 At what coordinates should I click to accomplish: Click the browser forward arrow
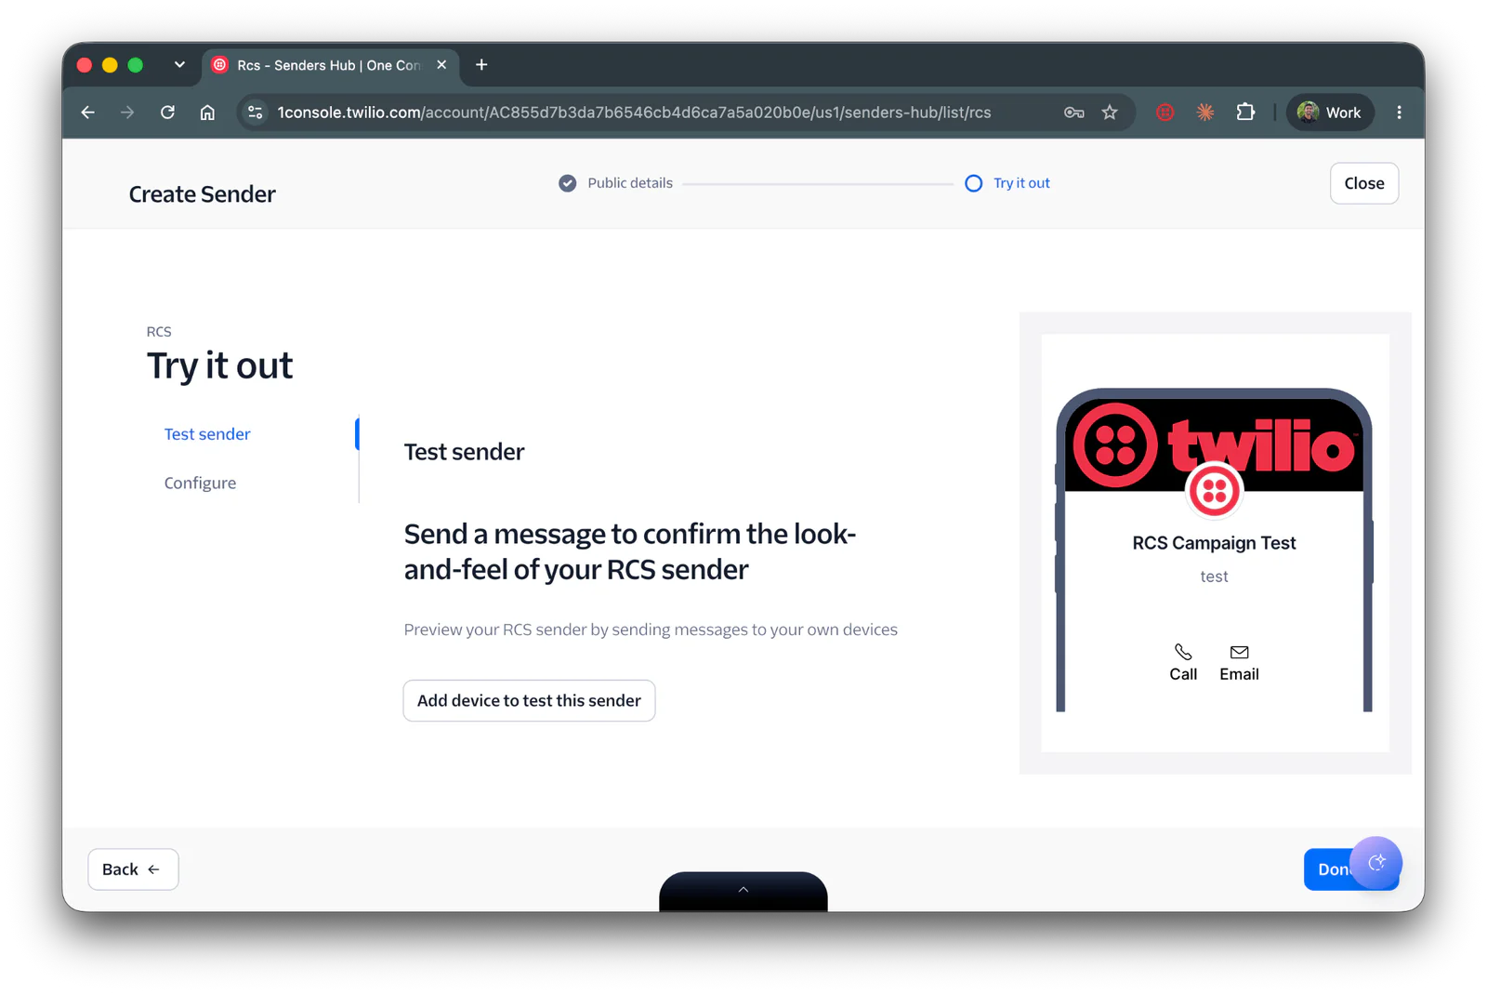click(127, 113)
